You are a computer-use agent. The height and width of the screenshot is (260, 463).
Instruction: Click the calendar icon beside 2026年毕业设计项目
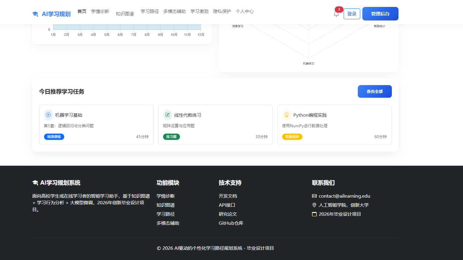pos(314,214)
